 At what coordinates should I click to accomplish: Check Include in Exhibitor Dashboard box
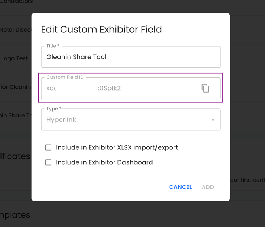(49, 162)
